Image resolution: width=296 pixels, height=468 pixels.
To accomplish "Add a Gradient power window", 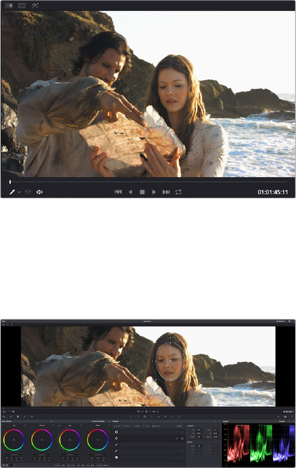I will [x=157, y=426].
